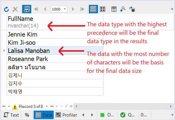
Task: Cancel edit with navigator X button
Action: pyautogui.click(x=71, y=106)
